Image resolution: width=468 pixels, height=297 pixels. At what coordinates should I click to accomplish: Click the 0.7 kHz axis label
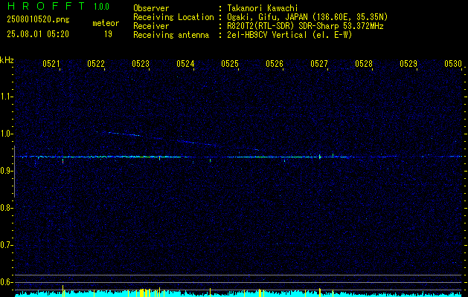[x=6, y=245]
